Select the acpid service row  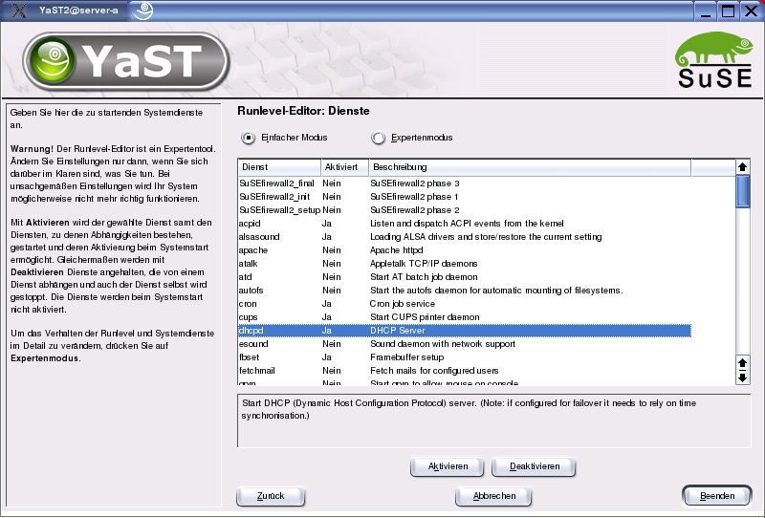pyautogui.click(x=464, y=224)
